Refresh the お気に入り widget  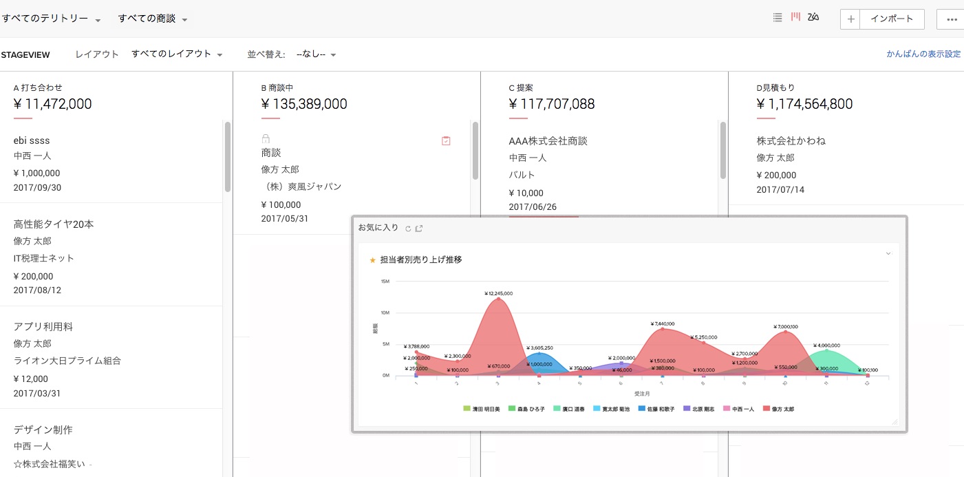click(408, 229)
